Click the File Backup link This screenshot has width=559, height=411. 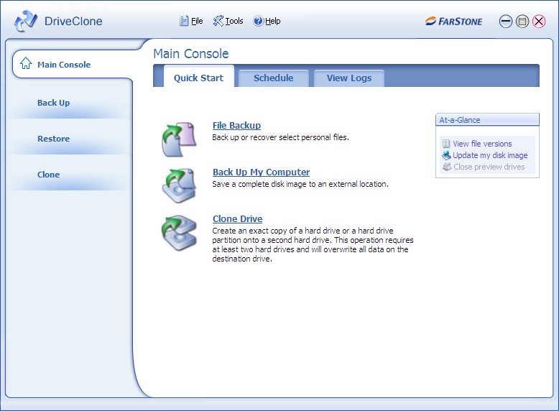pyautogui.click(x=236, y=126)
